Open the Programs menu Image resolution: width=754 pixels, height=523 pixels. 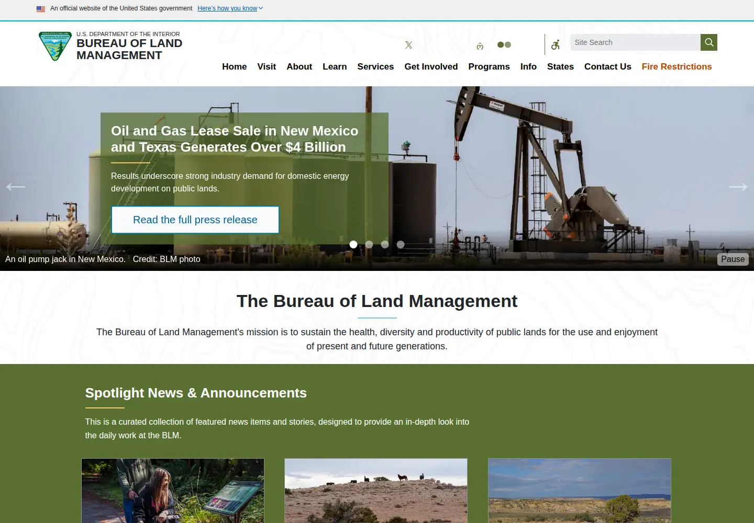click(489, 67)
